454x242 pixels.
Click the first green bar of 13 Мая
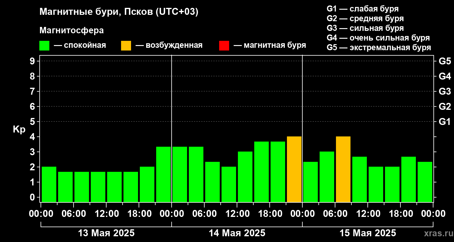pos(49,184)
